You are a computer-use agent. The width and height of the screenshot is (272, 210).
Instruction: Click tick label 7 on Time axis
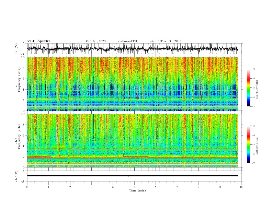click(177, 187)
